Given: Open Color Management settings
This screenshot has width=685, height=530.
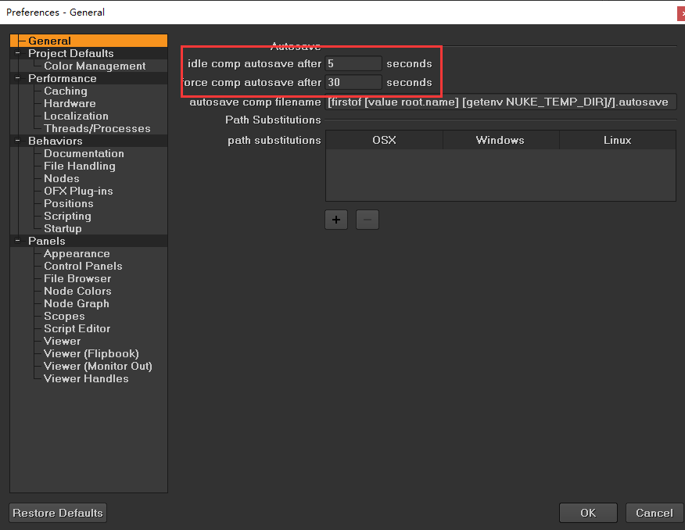Looking at the screenshot, I should pyautogui.click(x=95, y=66).
